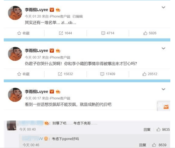The height and width of the screenshot is (148, 175).
Task: Like the comment with 9635 likes
Action: 163,129
